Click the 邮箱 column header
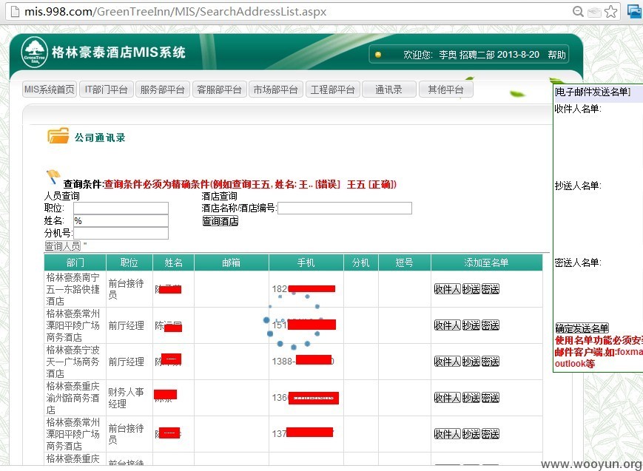The height and width of the screenshot is (471, 643). coord(232,262)
